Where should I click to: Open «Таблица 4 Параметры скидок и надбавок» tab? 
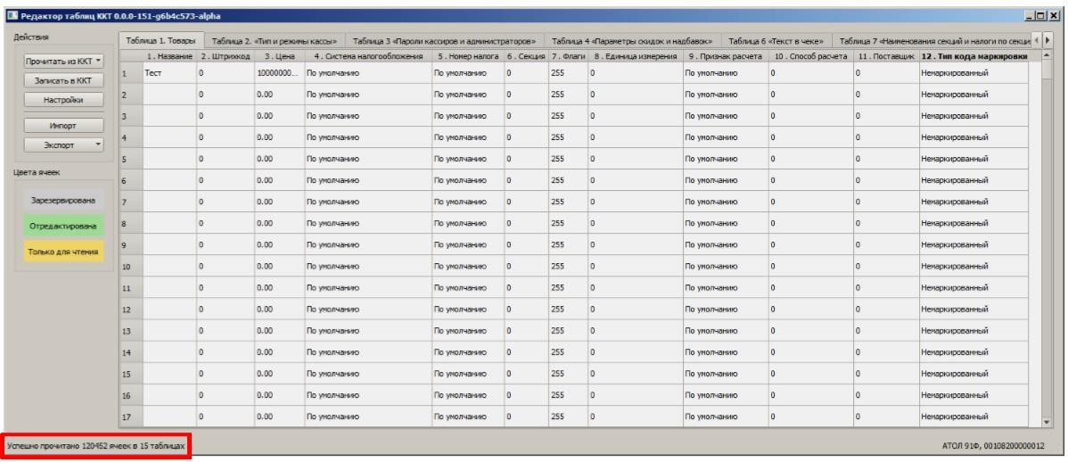pos(632,41)
